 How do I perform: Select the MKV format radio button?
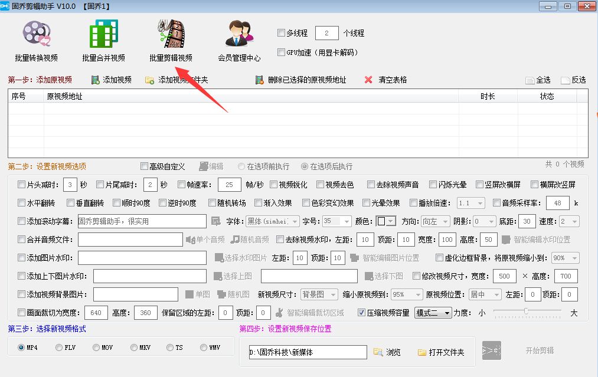point(133,348)
